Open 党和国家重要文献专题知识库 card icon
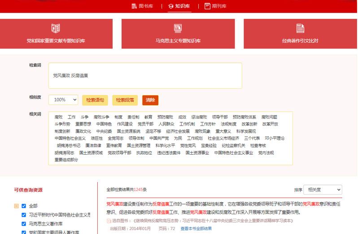This screenshot has height=234, width=358. point(56,28)
